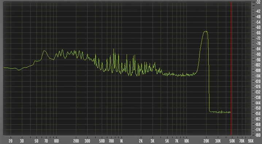Click the -78 dB scale label
The width and height of the screenshot is (262, 144).
click(x=258, y=43)
